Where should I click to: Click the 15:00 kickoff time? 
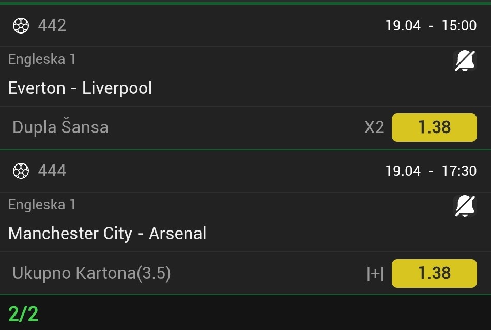click(459, 25)
